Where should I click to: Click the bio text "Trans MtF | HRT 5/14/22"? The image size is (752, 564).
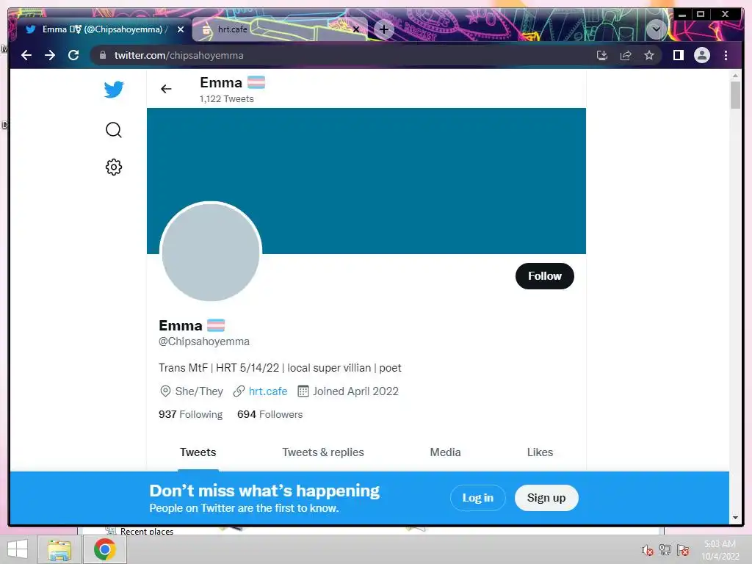(x=219, y=368)
